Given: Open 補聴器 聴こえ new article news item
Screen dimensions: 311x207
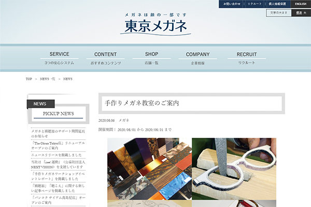Looking at the screenshot, I should [x=58, y=188].
